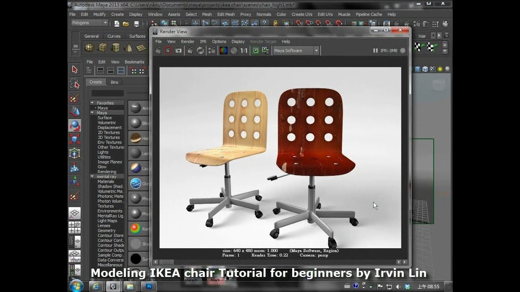Open Photoshop from taskbar
Image resolution: width=520 pixels, height=292 pixels.
(x=148, y=286)
